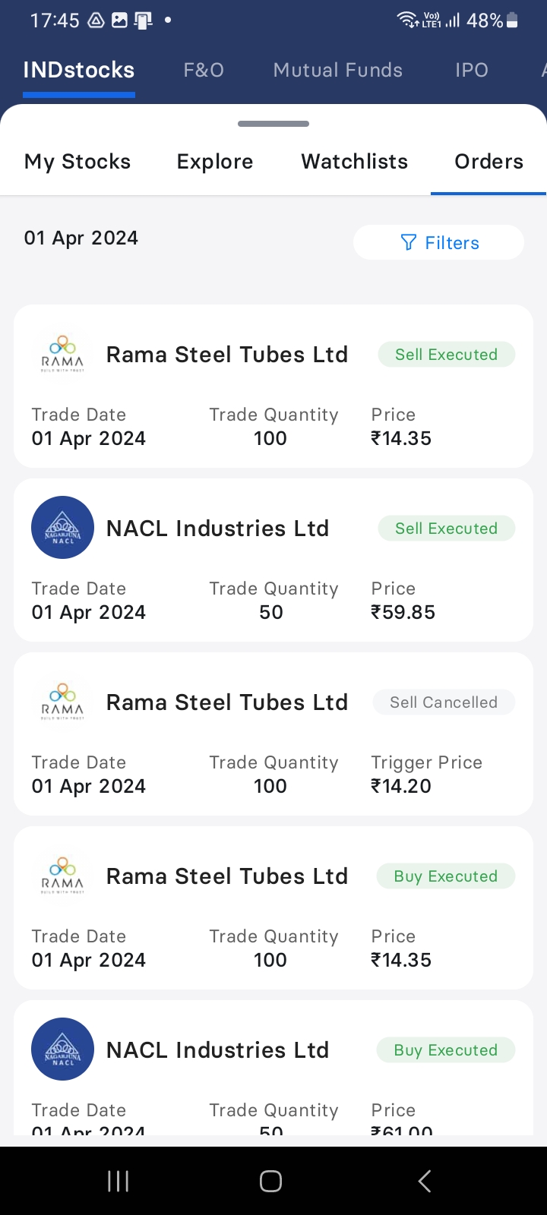Open the Watchlists tab
547x1215 pixels.
355,162
